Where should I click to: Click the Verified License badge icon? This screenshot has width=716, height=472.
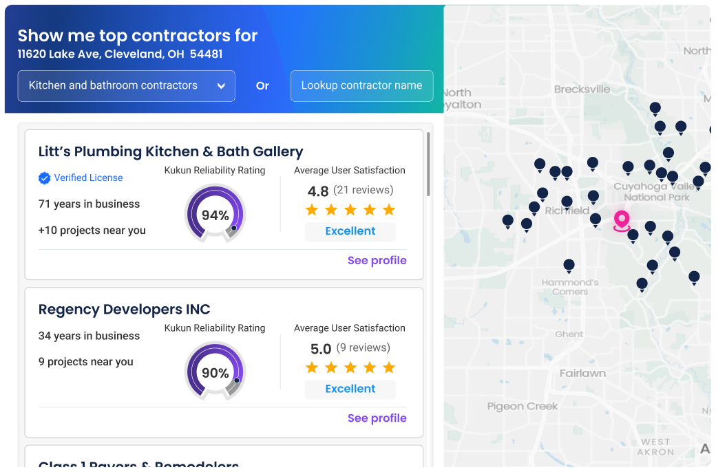click(x=44, y=178)
